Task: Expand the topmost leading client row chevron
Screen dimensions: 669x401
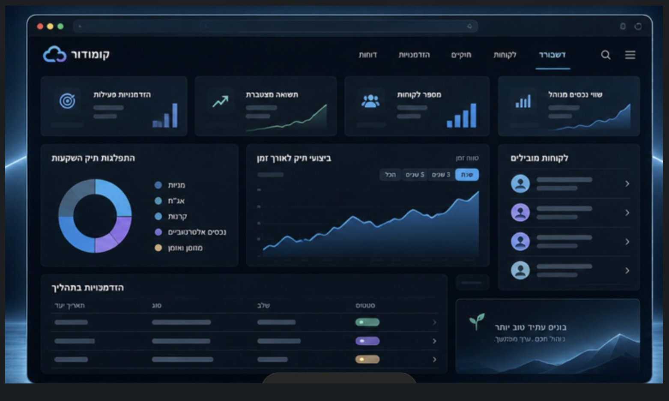Action: pos(627,184)
